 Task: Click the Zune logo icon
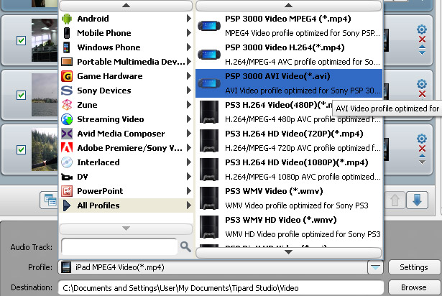[67, 105]
